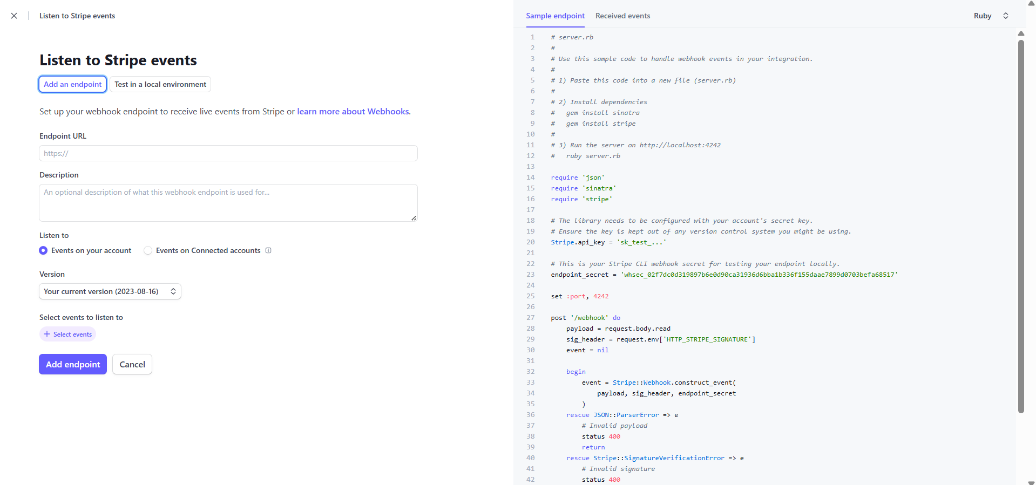Click the info icon beside Connected accounts

[x=268, y=250]
